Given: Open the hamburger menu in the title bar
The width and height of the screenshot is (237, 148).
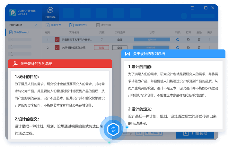Looking at the screenshot, I should click(192, 8).
